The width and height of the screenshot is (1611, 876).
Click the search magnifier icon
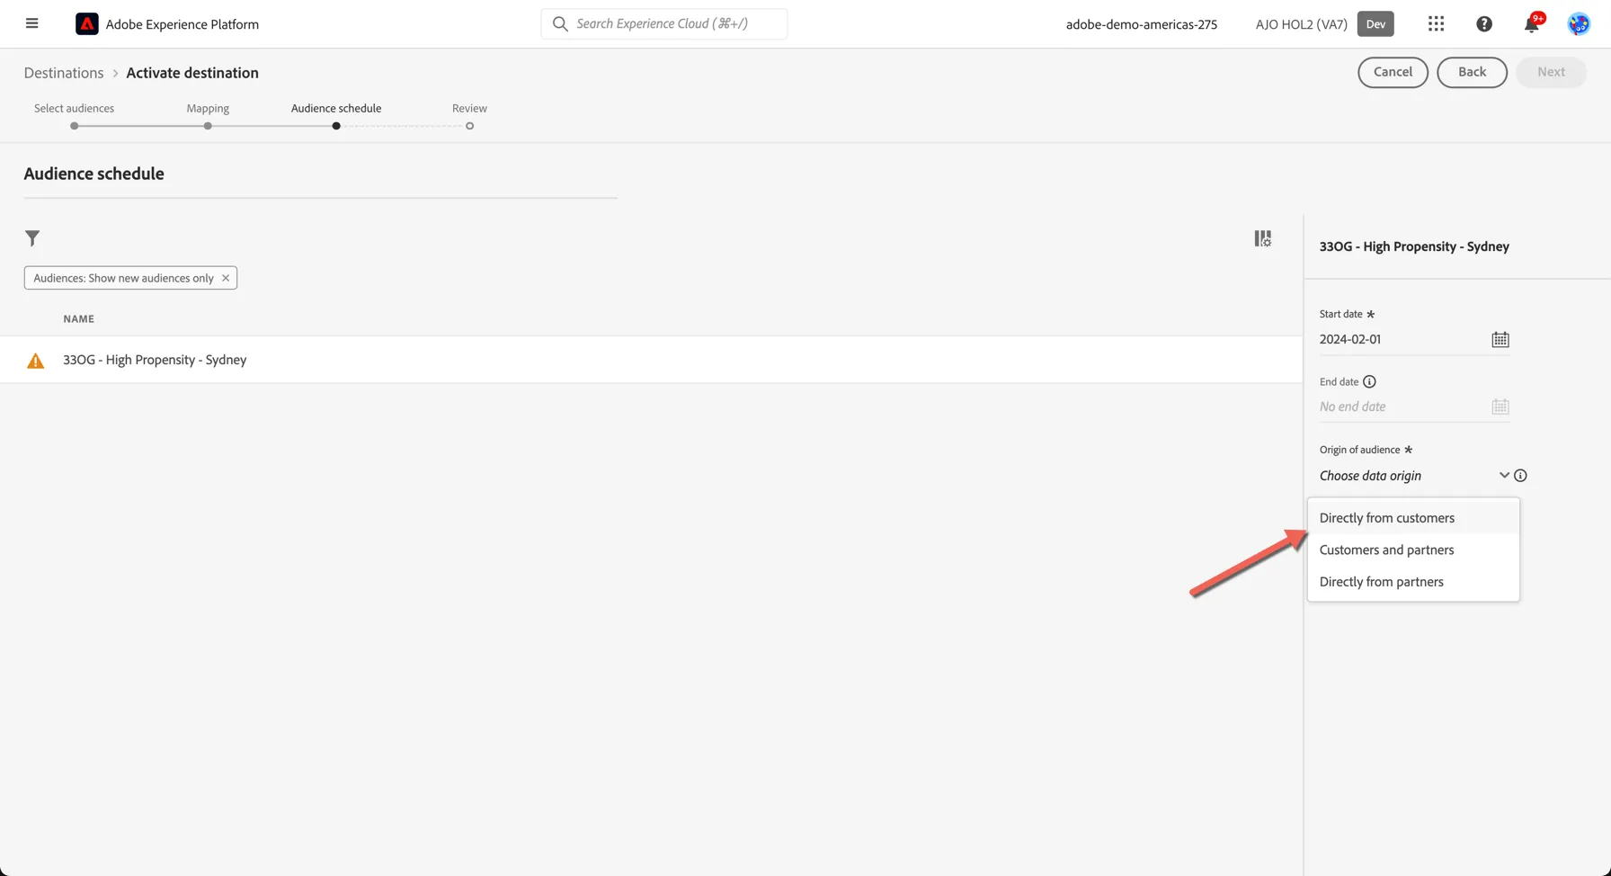coord(560,23)
